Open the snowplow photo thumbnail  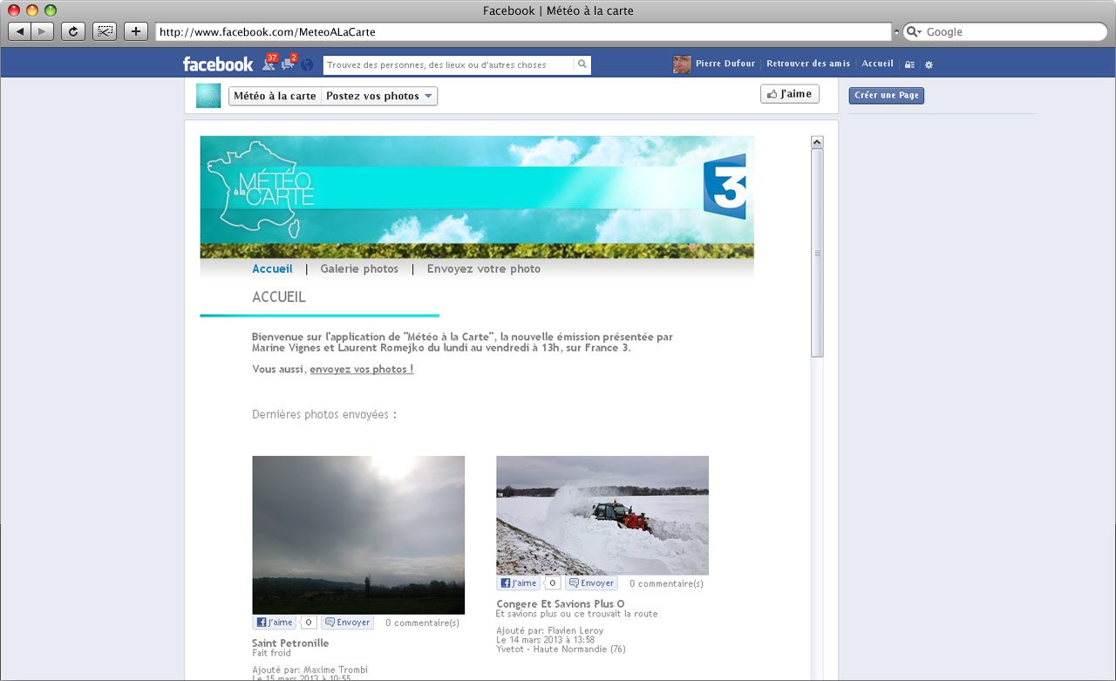[602, 514]
